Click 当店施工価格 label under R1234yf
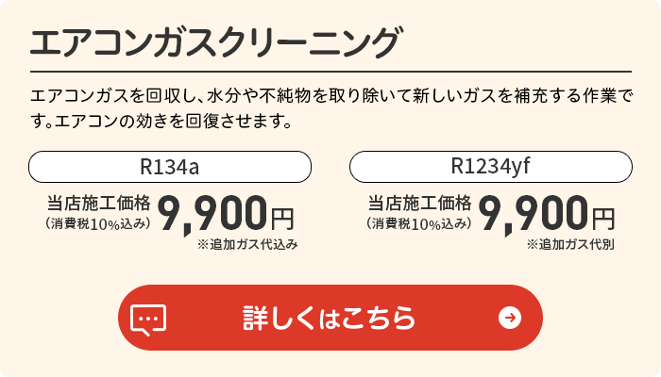Image resolution: width=661 pixels, height=377 pixels. click(419, 204)
